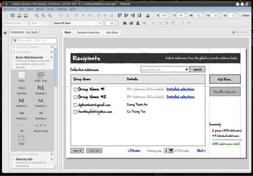Screen dimensions: 253x176
Task: Expand the first Common Shapes collection
Action: coord(14,47)
